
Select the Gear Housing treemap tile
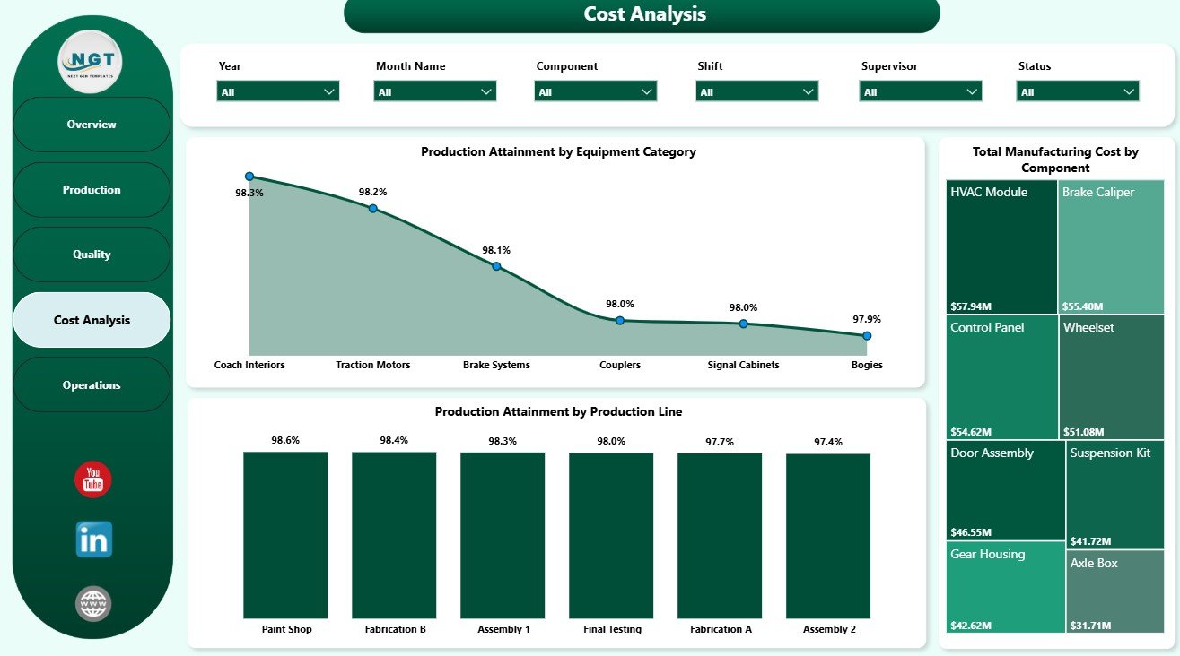tap(1006, 588)
